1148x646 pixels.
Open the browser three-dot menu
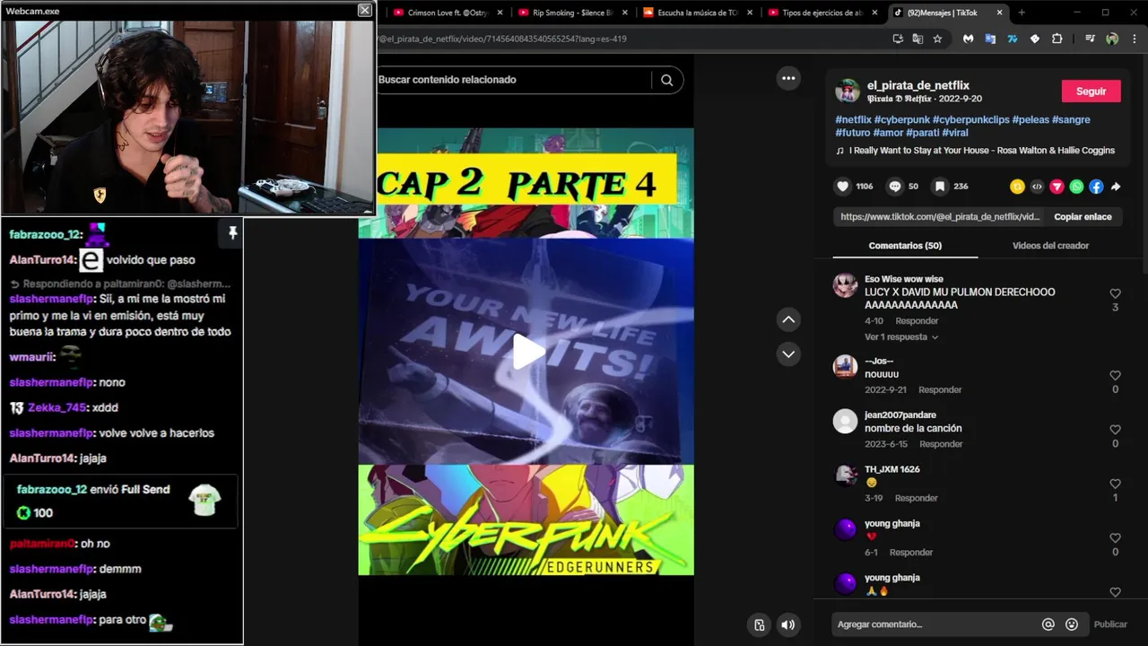click(x=1135, y=39)
